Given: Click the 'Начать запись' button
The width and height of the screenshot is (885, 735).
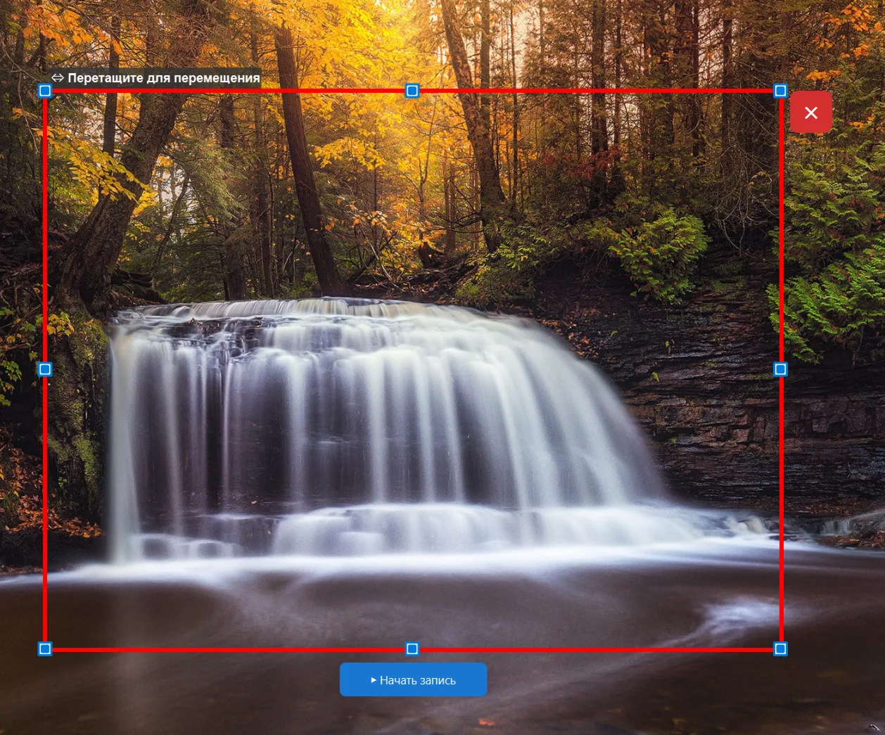Looking at the screenshot, I should pos(413,679).
